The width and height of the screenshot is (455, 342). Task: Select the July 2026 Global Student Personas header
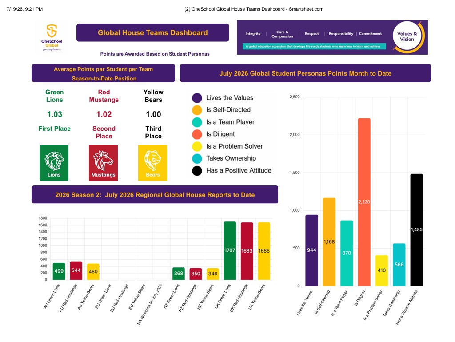tap(305, 73)
